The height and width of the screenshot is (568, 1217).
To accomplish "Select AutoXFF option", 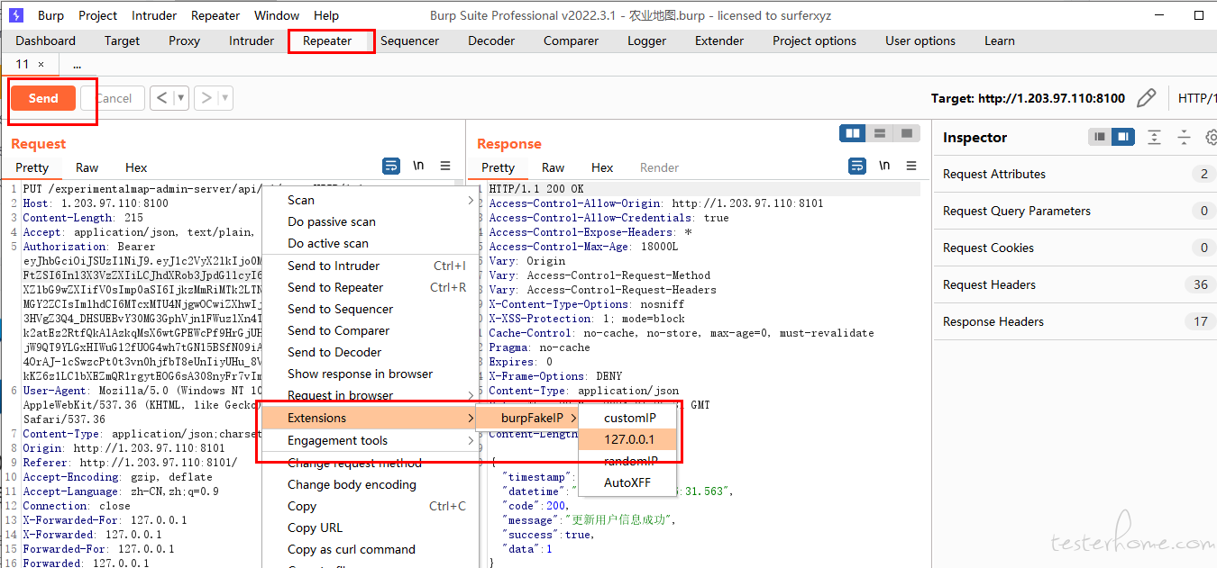I will point(629,482).
